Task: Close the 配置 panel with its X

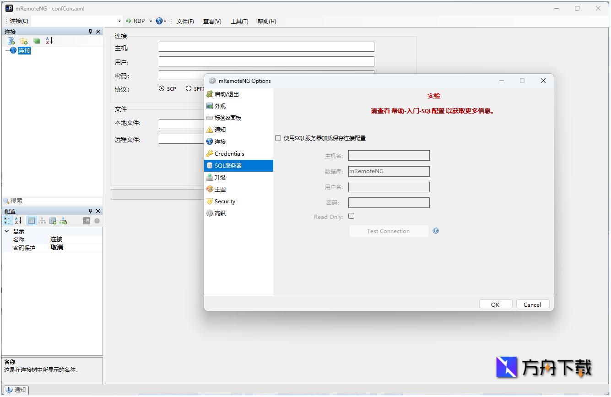Action: [98, 211]
